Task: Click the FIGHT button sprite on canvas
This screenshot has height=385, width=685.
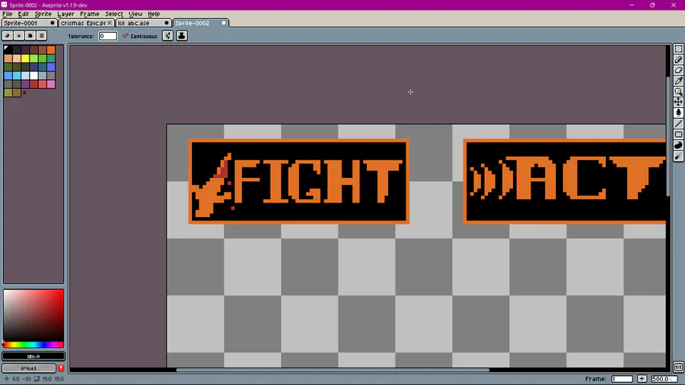Action: 299,182
